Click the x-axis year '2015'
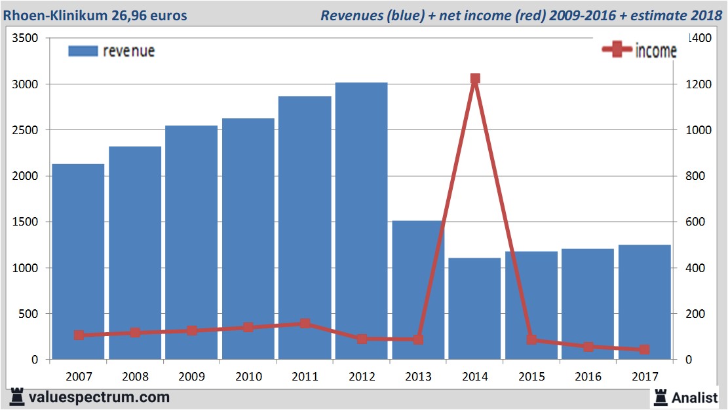Screen dimensions: 728x410 pyautogui.click(x=531, y=376)
